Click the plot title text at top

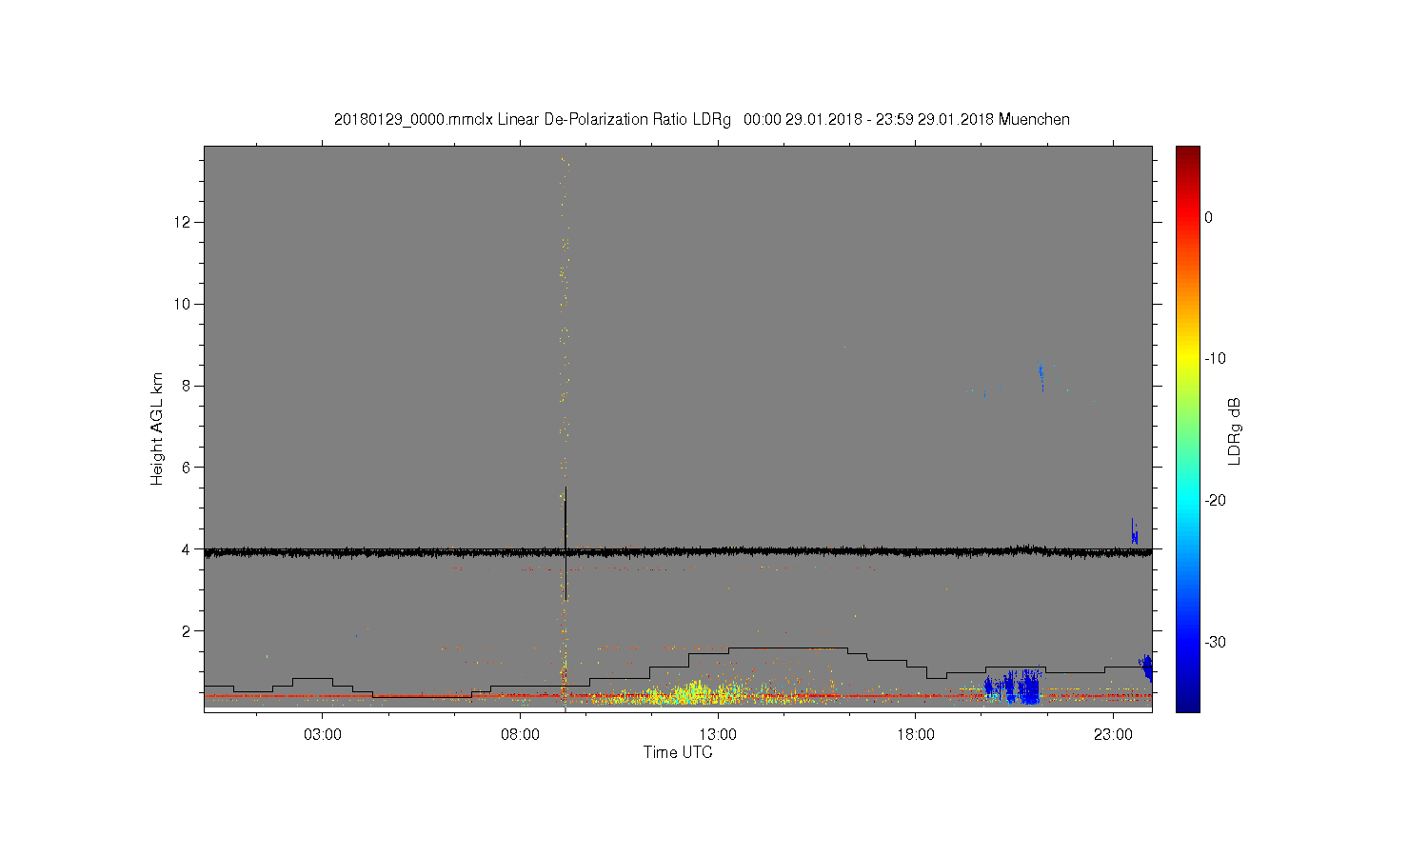[702, 119]
